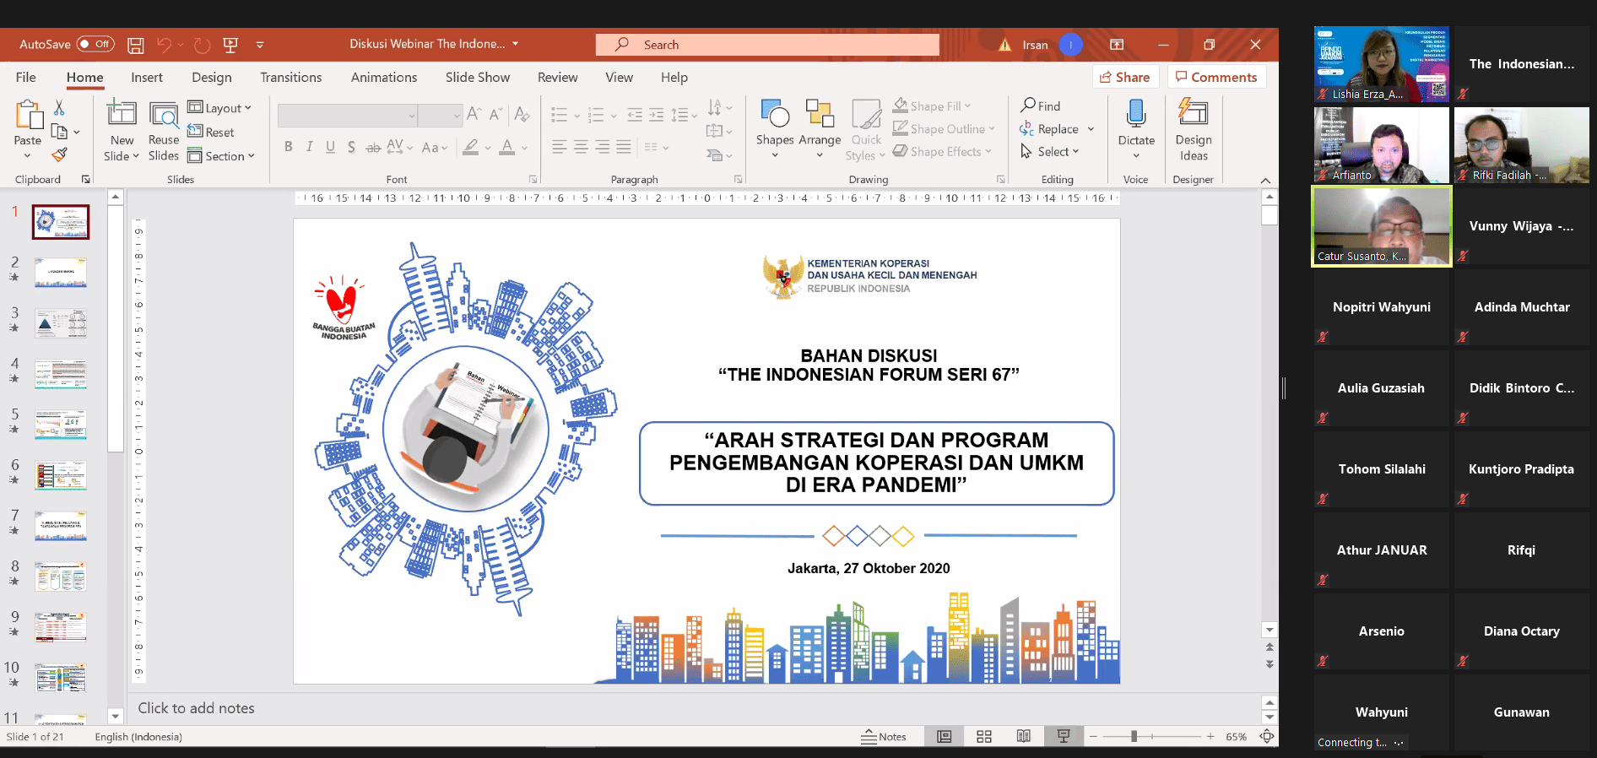
Task: Open the Shapes gallery
Action: click(x=775, y=127)
